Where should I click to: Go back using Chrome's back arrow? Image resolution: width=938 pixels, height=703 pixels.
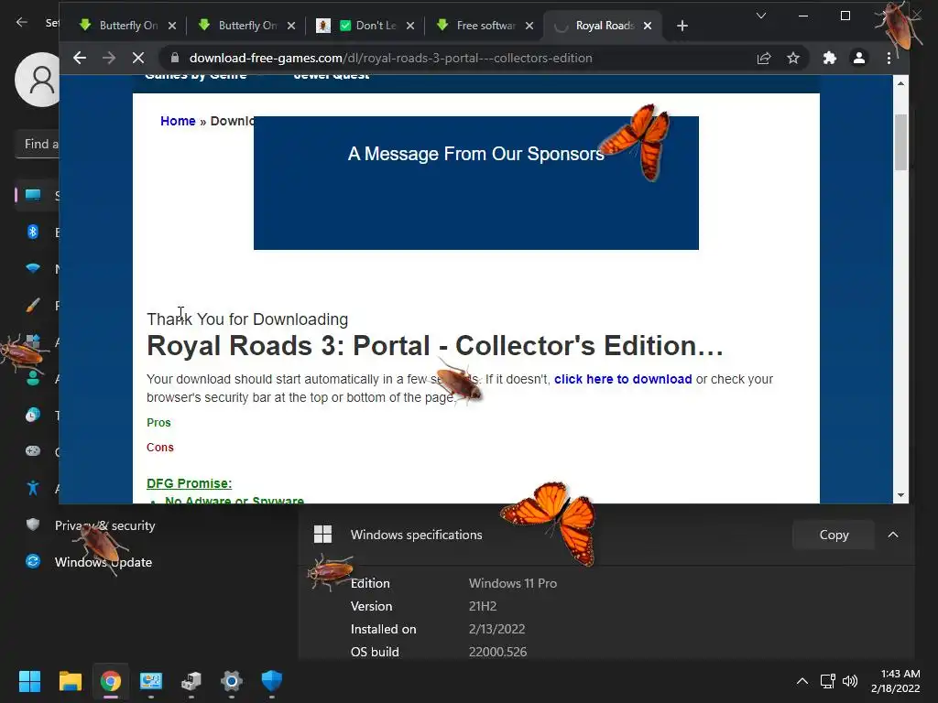[80, 58]
